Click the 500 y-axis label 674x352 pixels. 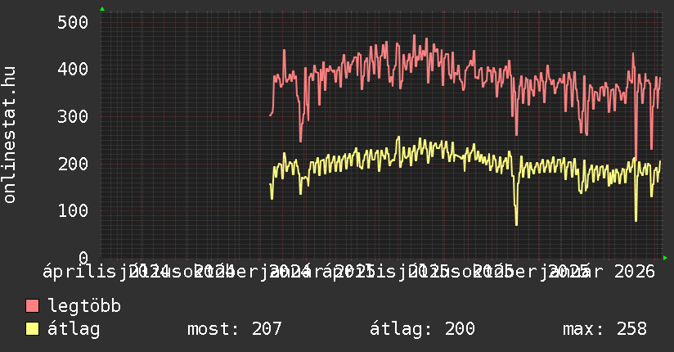(73, 22)
